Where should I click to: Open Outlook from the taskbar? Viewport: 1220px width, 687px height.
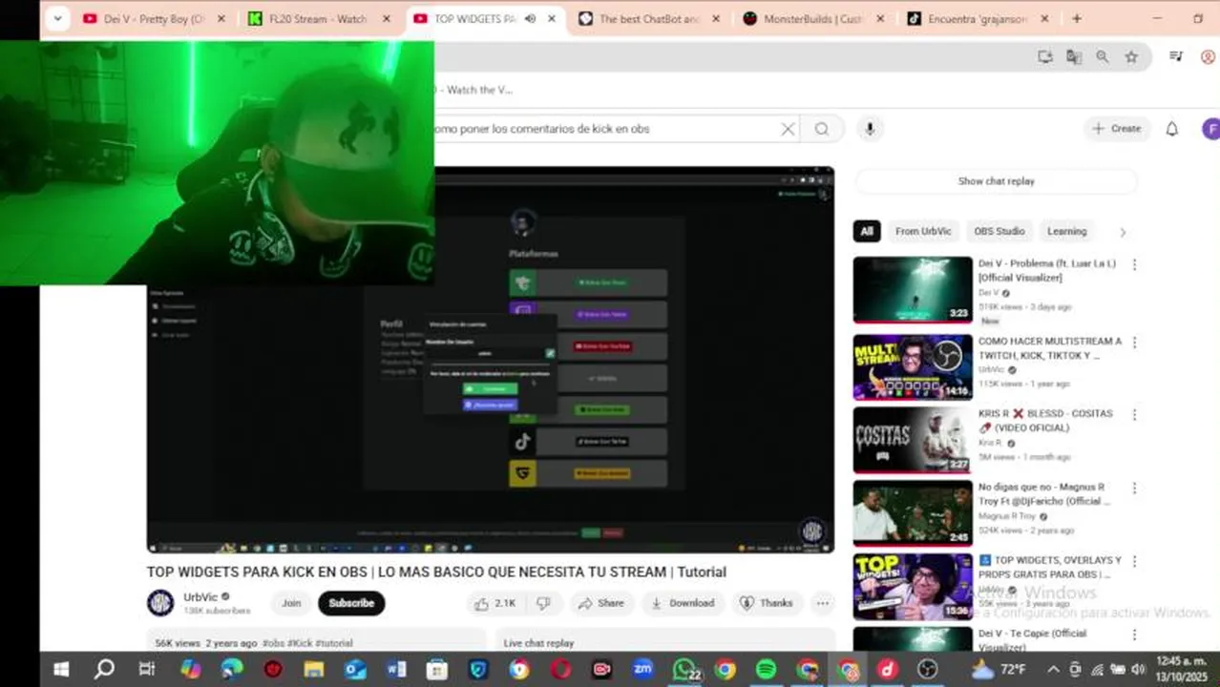click(x=355, y=670)
